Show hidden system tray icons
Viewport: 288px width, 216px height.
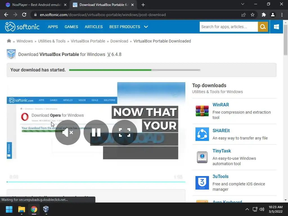pos(247,209)
